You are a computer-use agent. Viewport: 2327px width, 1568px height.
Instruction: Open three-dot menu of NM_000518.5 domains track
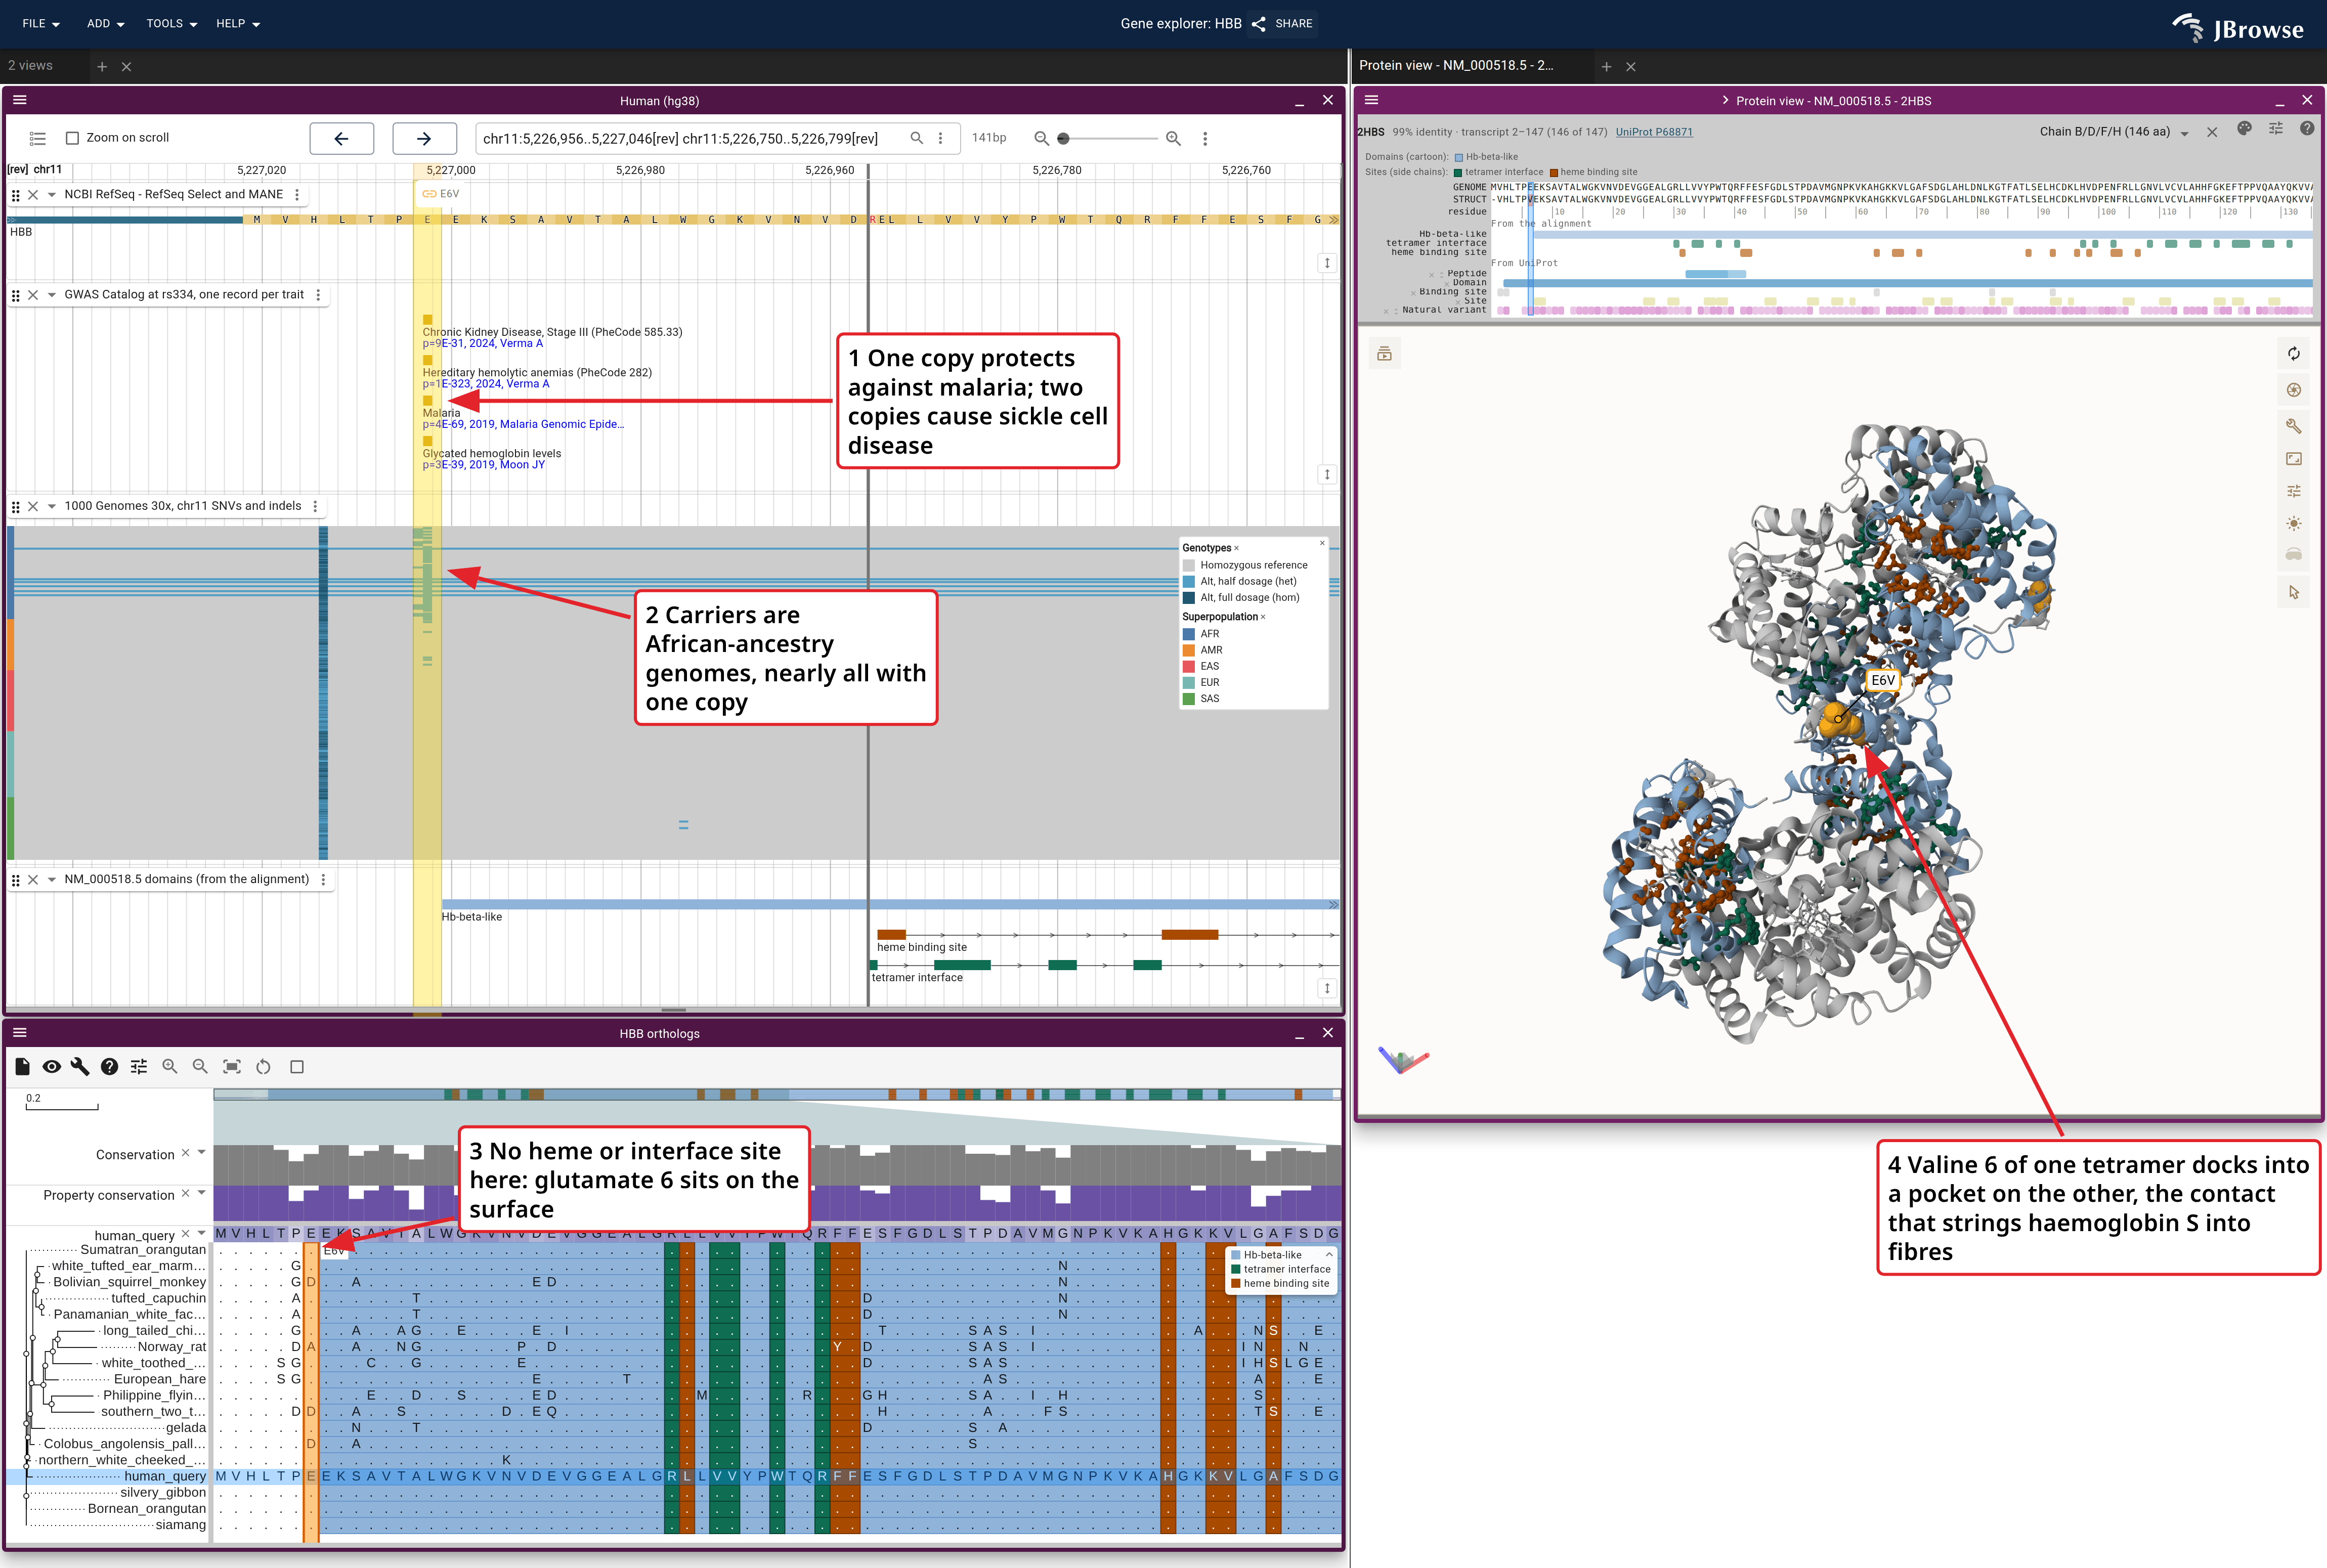323,880
